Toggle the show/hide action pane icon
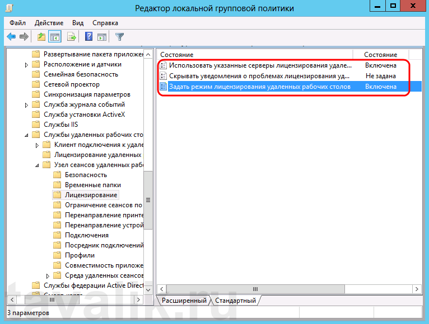 102,37
